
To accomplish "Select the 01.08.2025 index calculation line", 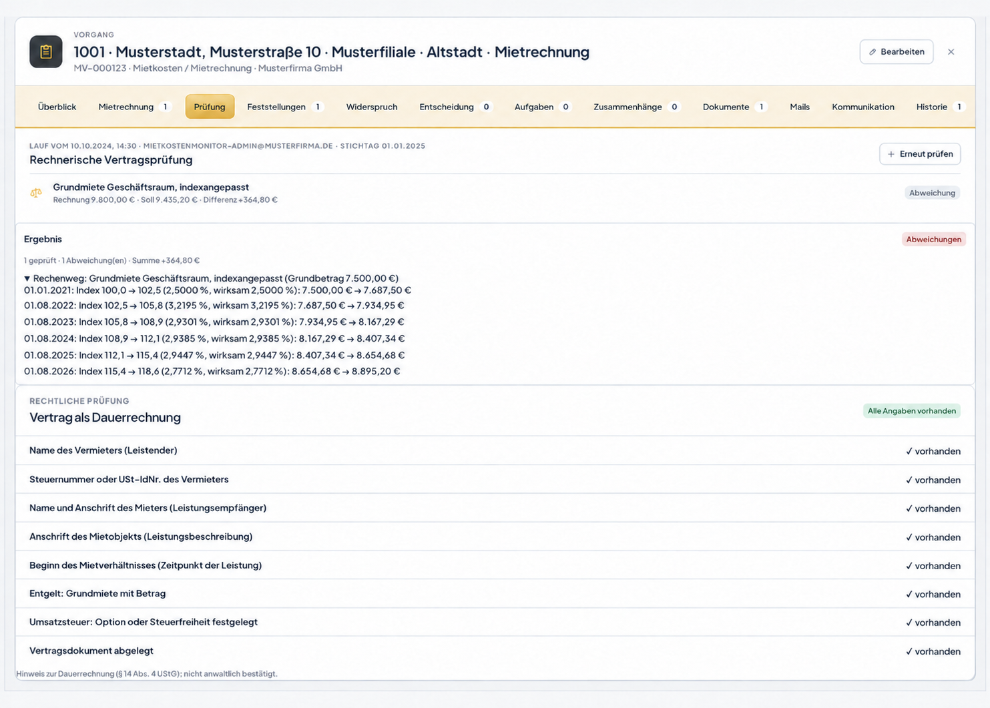I will coord(214,356).
